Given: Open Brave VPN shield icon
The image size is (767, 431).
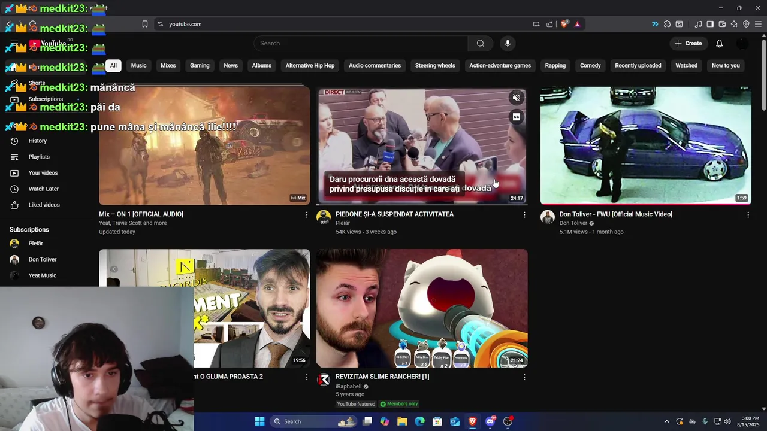Looking at the screenshot, I should 746,24.
